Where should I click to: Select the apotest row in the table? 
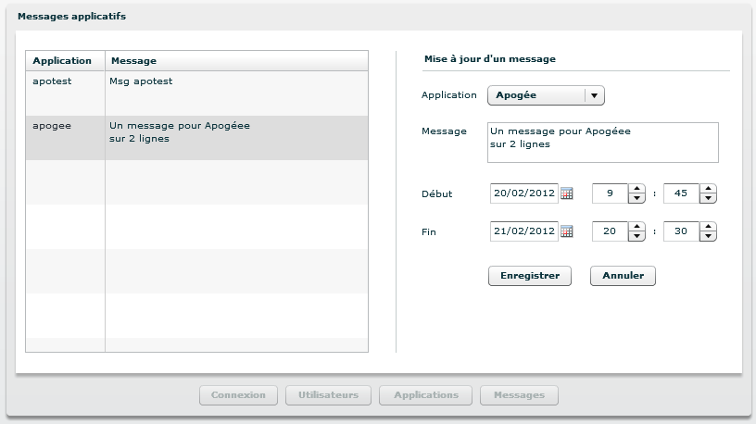coord(196,94)
